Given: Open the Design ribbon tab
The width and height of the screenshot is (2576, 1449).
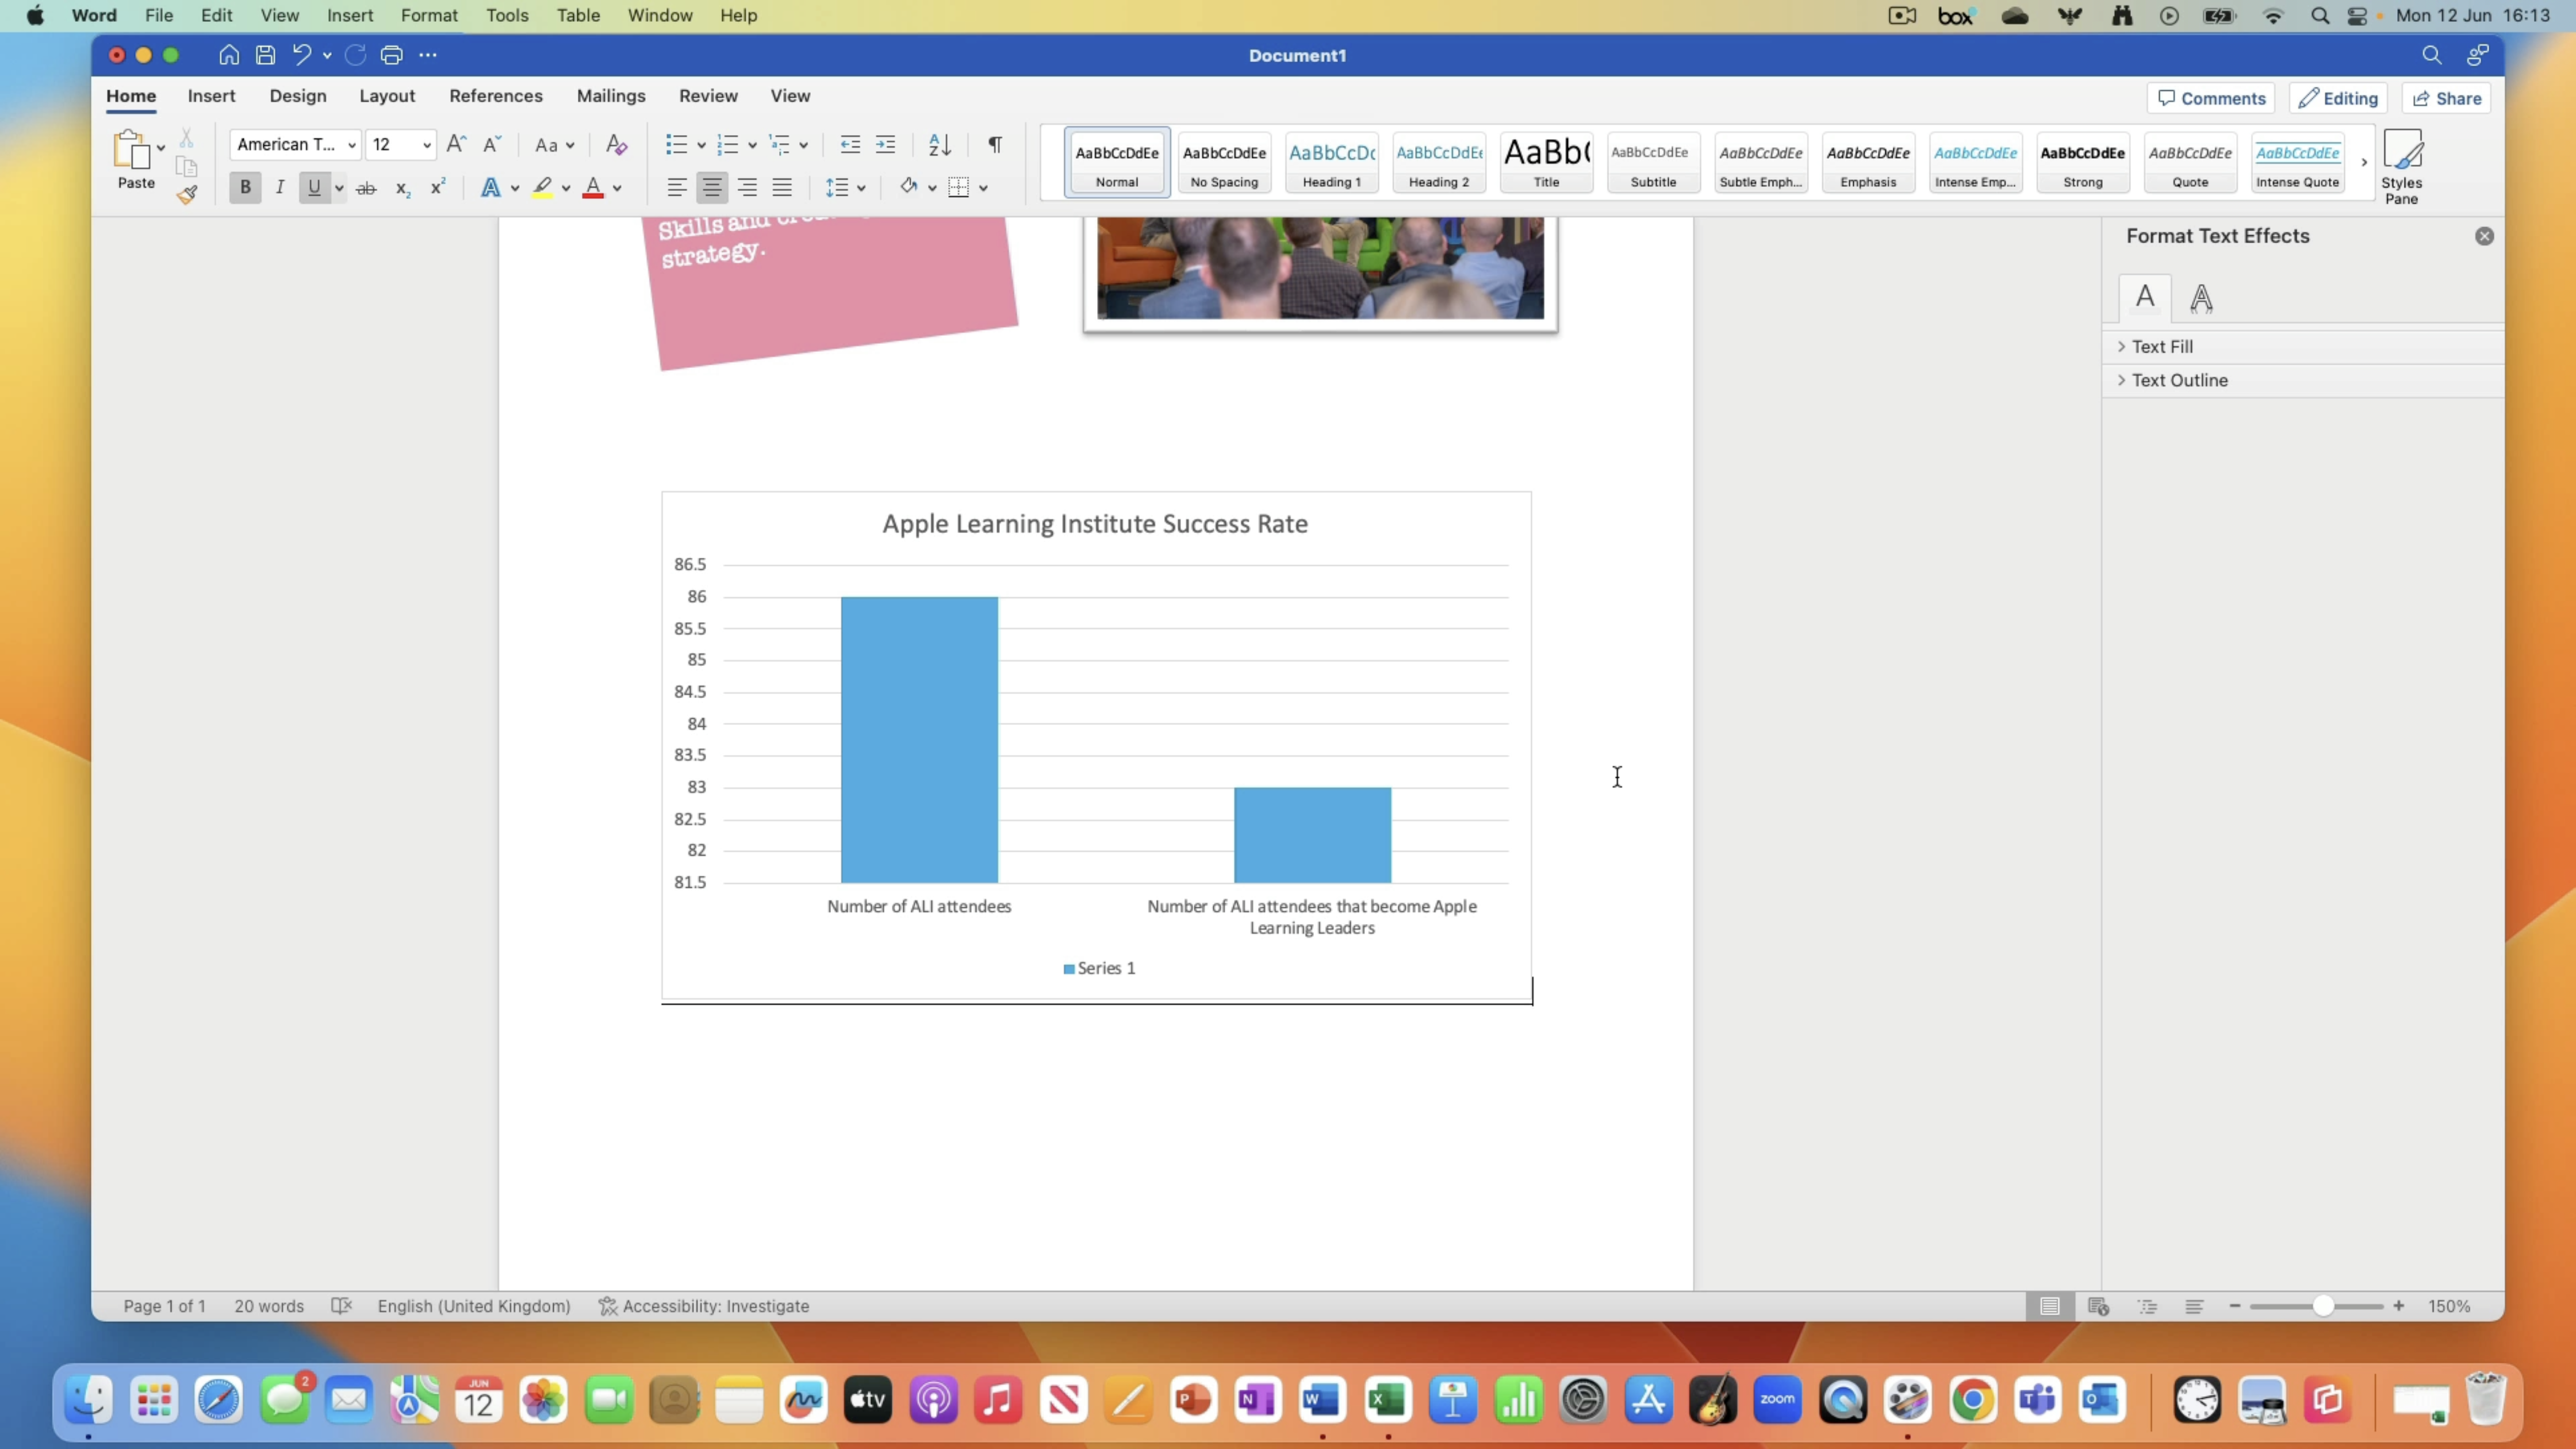Looking at the screenshot, I should [x=298, y=96].
